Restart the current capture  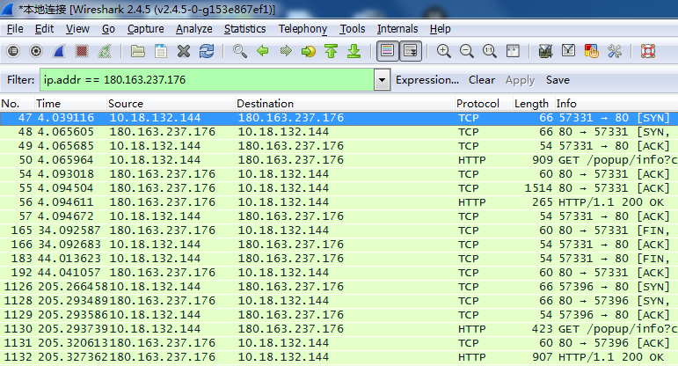point(105,51)
